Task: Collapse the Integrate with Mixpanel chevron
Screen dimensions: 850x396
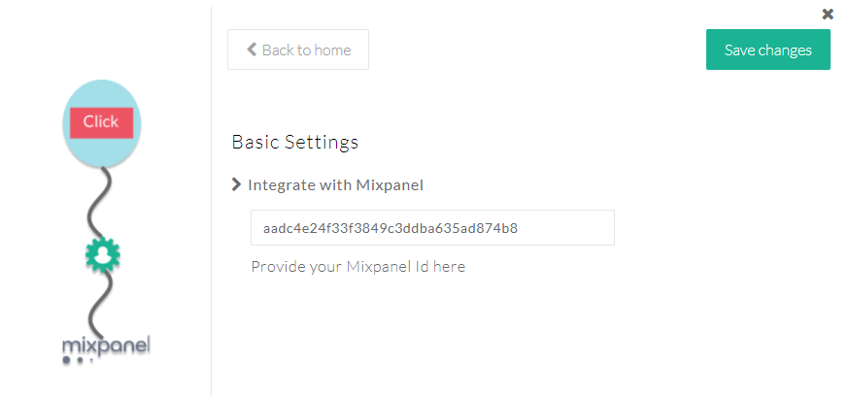Action: tap(236, 184)
